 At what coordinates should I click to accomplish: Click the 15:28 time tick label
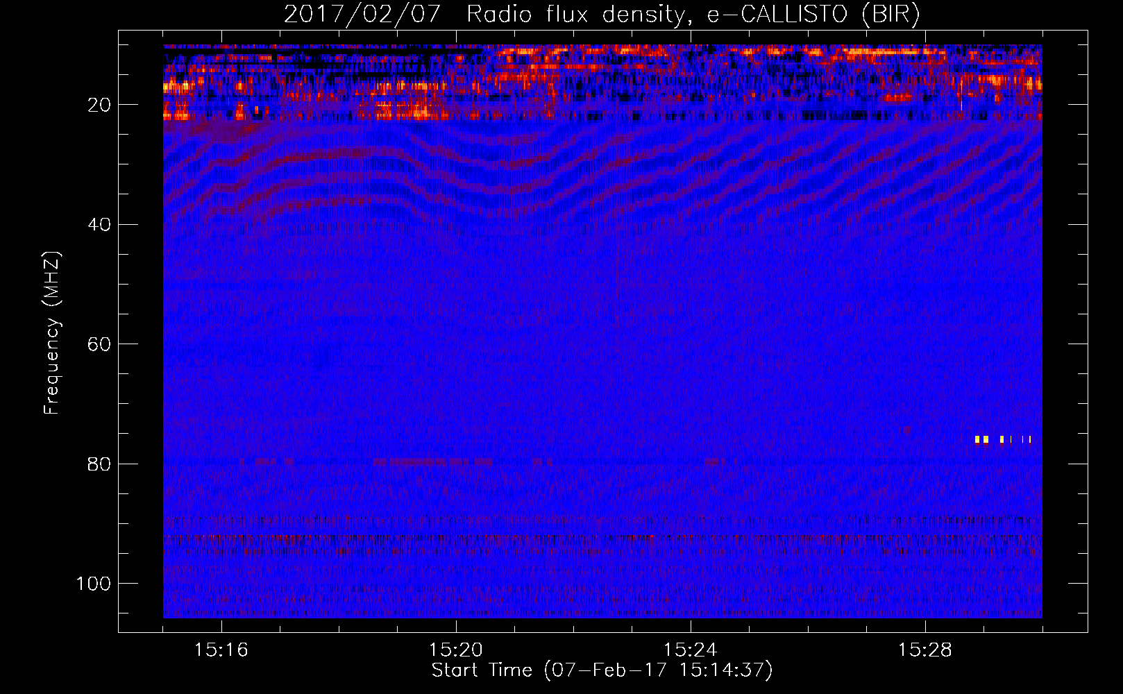[x=925, y=650]
